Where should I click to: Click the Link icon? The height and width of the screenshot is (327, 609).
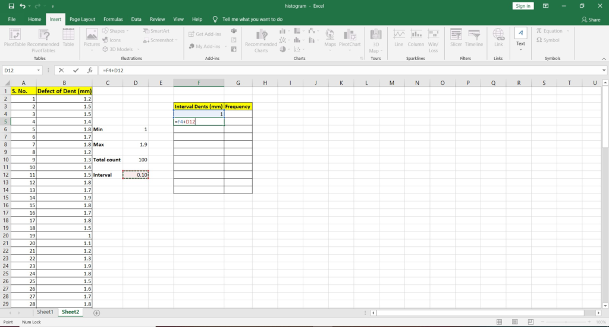tap(499, 38)
